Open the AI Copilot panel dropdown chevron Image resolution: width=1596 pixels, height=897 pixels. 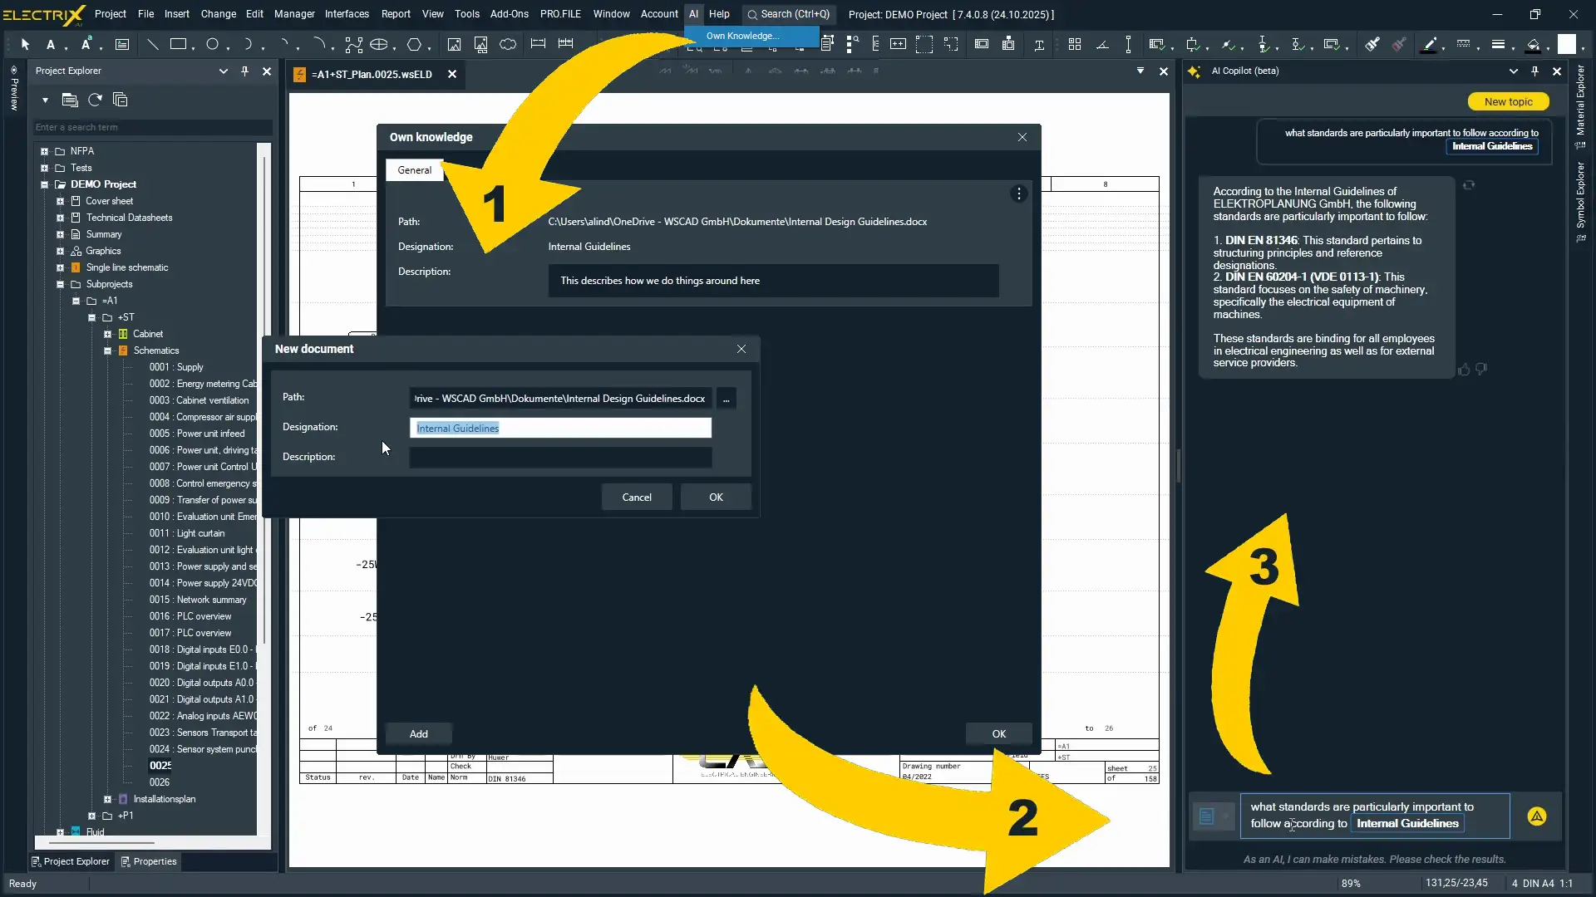[x=1513, y=71]
